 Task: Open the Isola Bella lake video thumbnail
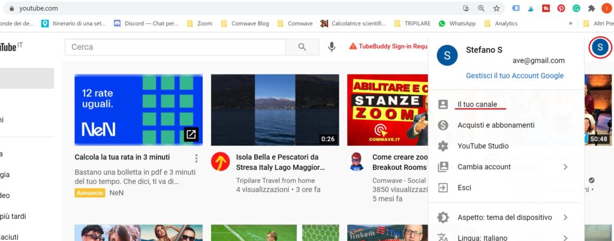(x=275, y=109)
